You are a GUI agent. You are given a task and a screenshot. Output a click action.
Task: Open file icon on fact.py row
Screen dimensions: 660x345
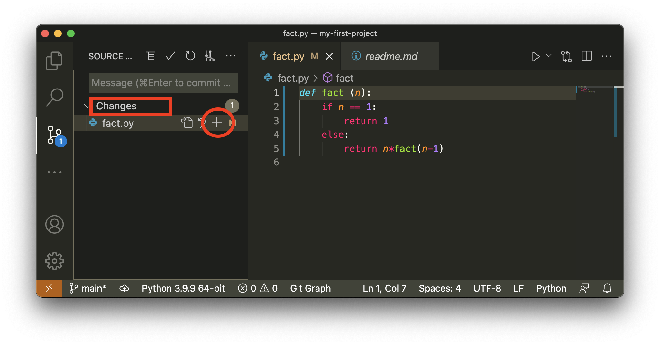[187, 123]
